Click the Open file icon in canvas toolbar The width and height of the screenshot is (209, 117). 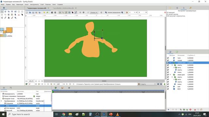[x=30, y=12]
